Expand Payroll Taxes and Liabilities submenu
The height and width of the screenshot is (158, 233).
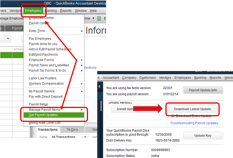tap(54, 65)
